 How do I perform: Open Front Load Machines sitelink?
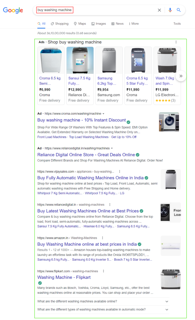(x=52, y=137)
